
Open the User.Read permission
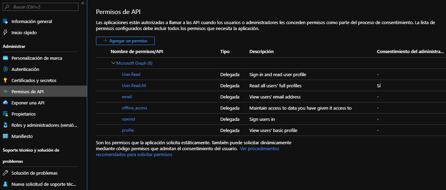131,74
